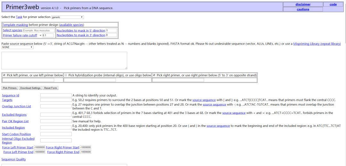The image size is (346, 166).
Task: Click source sequence link in Overlap Junction description
Action: coord(214,104)
